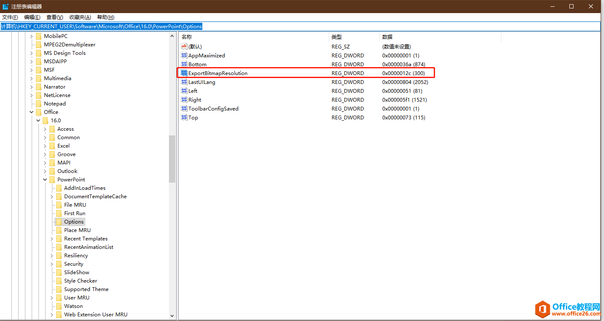Screen dimensions: 604x321
Task: Click the tree pane vertical scrollbar thumb
Action: 172,159
